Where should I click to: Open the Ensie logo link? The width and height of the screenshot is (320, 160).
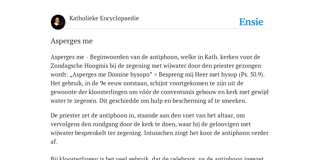tap(251, 22)
